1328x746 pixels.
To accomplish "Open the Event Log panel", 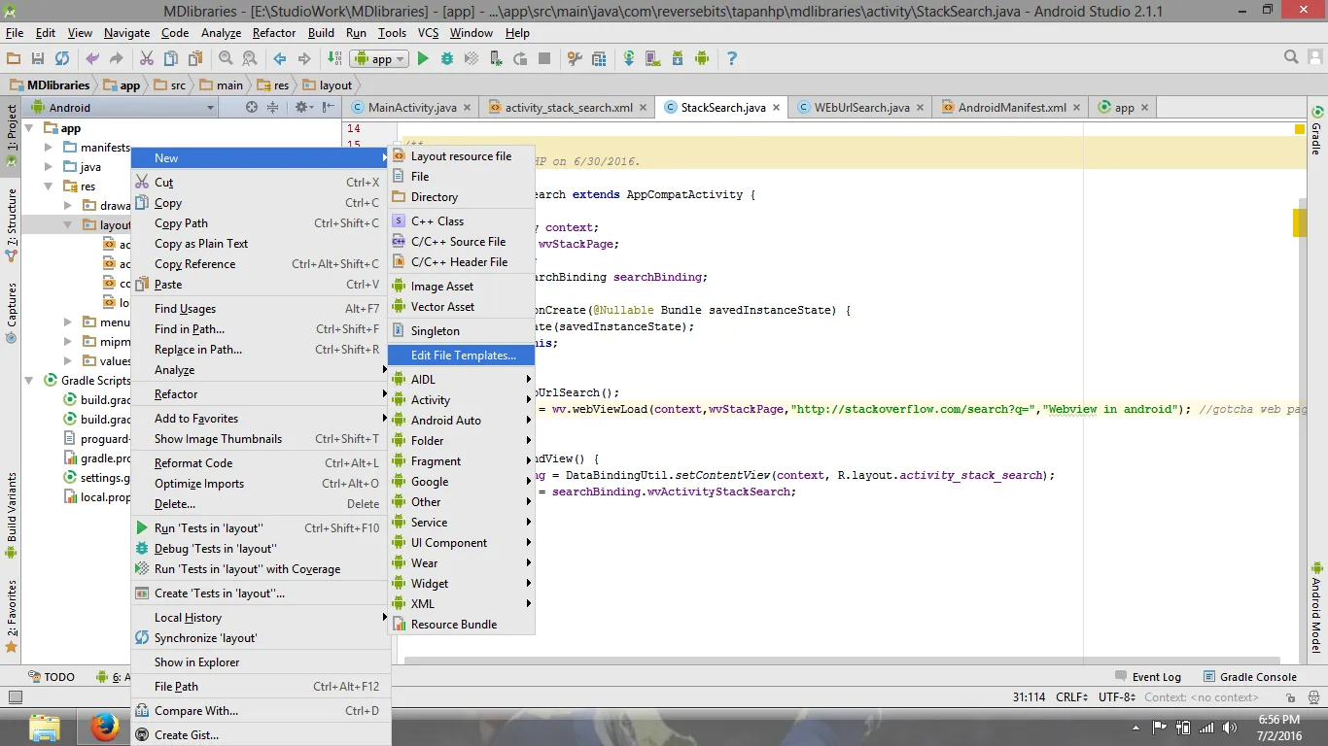I will click(x=1147, y=677).
